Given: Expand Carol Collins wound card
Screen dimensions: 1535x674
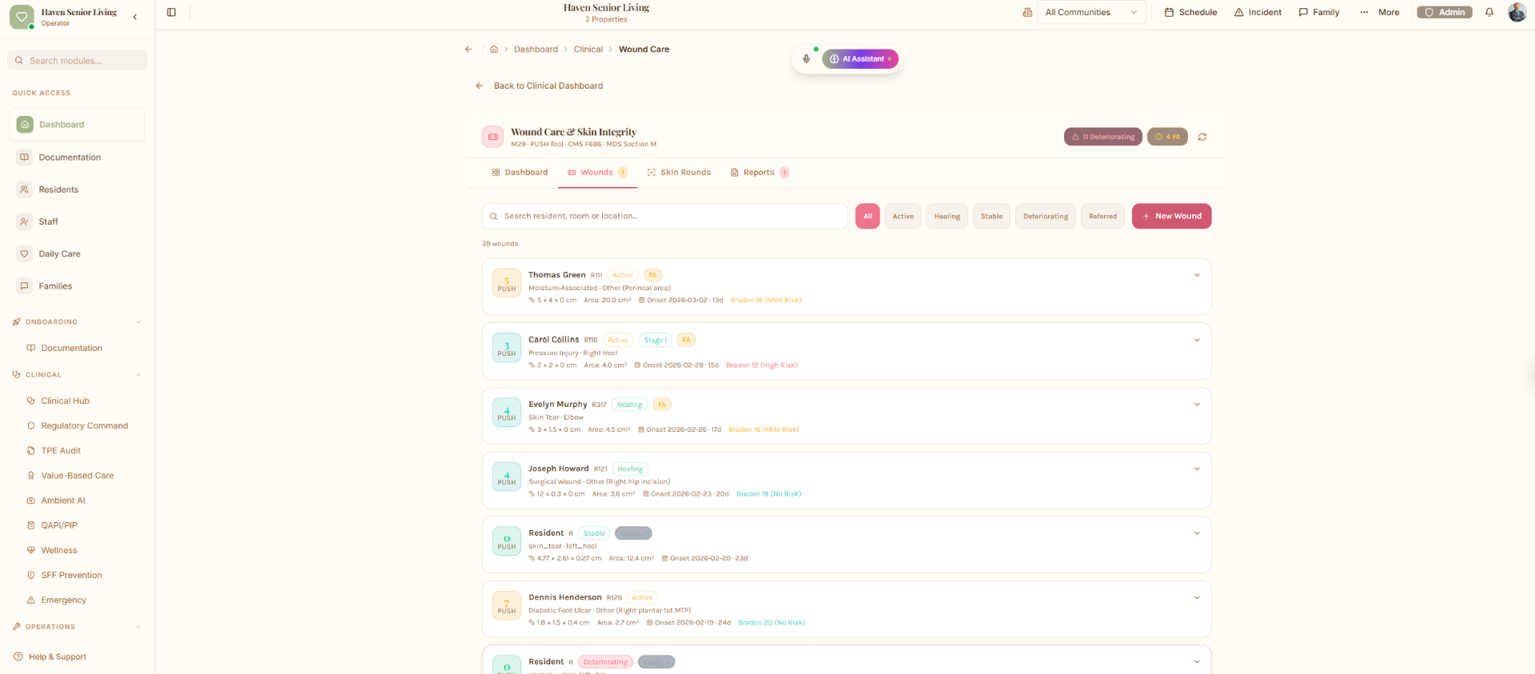Looking at the screenshot, I should tap(1197, 340).
